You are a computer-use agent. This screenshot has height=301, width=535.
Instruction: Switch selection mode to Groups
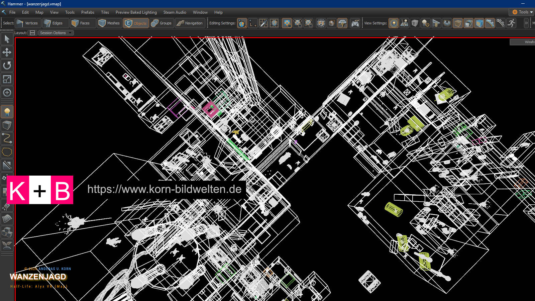[162, 23]
